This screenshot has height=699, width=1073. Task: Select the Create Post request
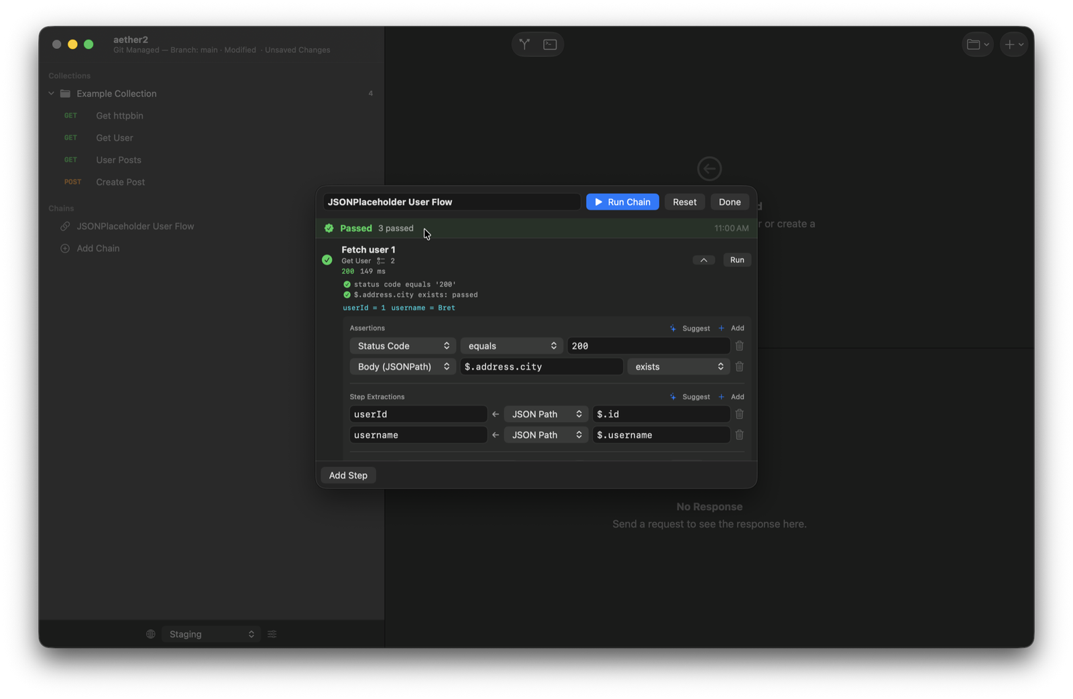click(x=120, y=182)
